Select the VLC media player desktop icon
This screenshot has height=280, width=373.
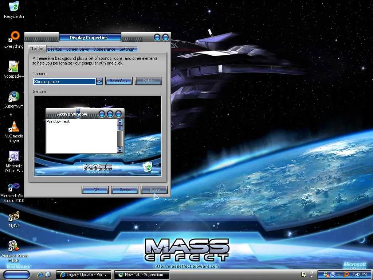14,132
